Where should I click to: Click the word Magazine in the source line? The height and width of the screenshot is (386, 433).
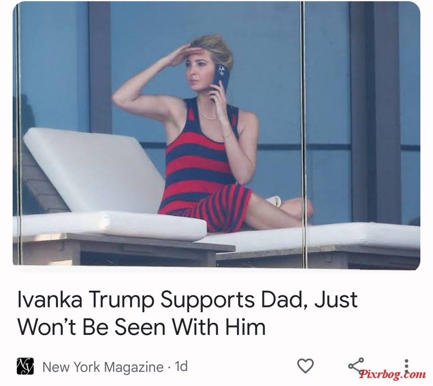134,368
